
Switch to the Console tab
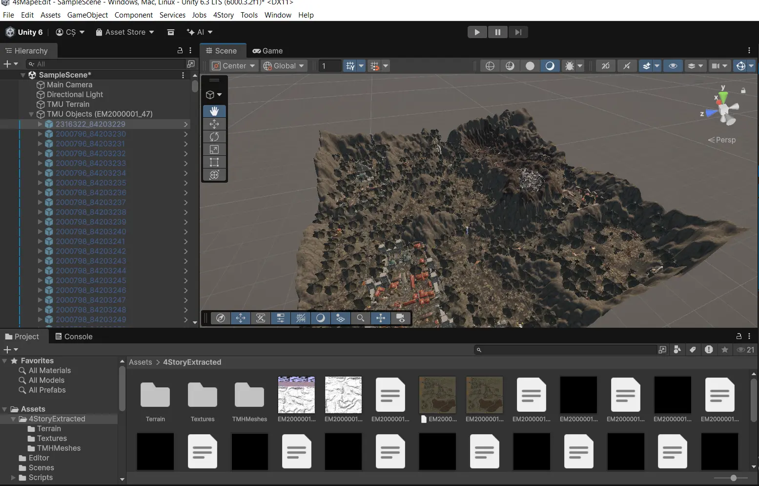74,337
